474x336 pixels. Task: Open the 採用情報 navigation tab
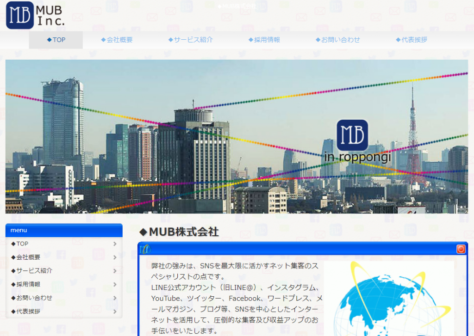point(264,40)
